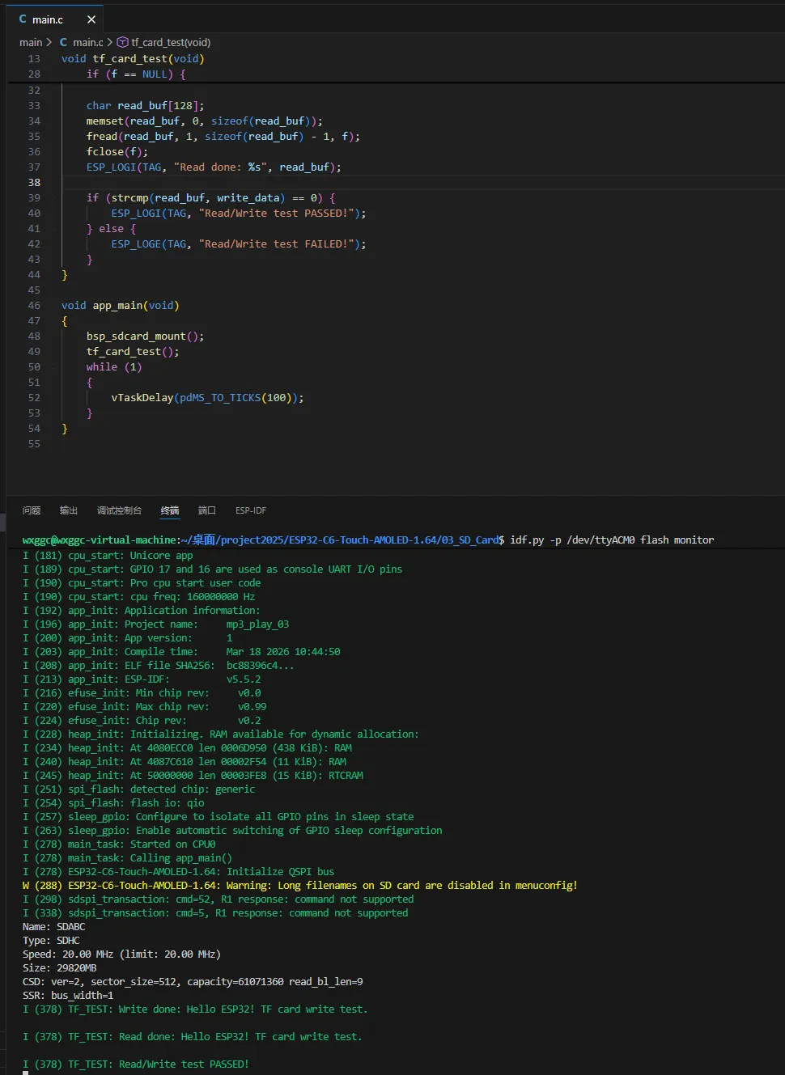The width and height of the screenshot is (785, 1075).
Task: Open the 输出 panel tab
Action: coord(69,510)
